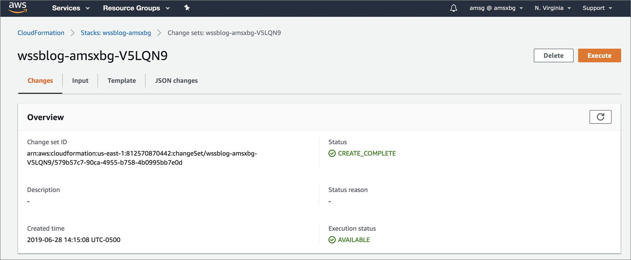Click the Overview section heading
Image resolution: width=631 pixels, height=260 pixels.
pos(46,117)
